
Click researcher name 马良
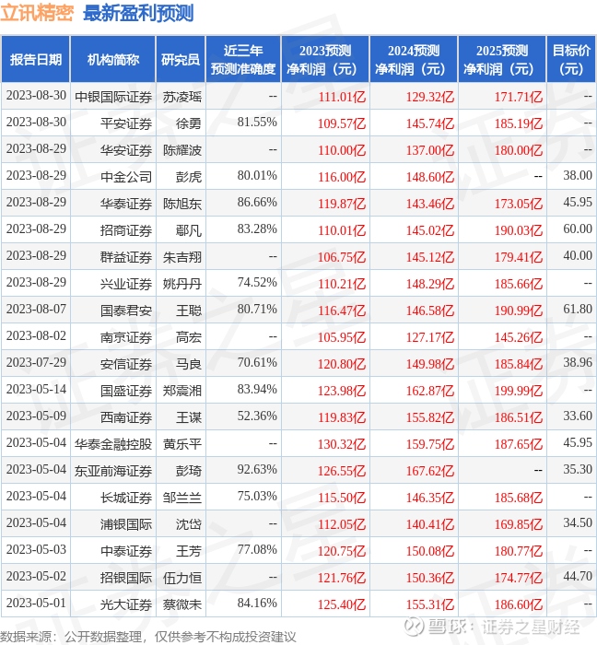(x=189, y=365)
